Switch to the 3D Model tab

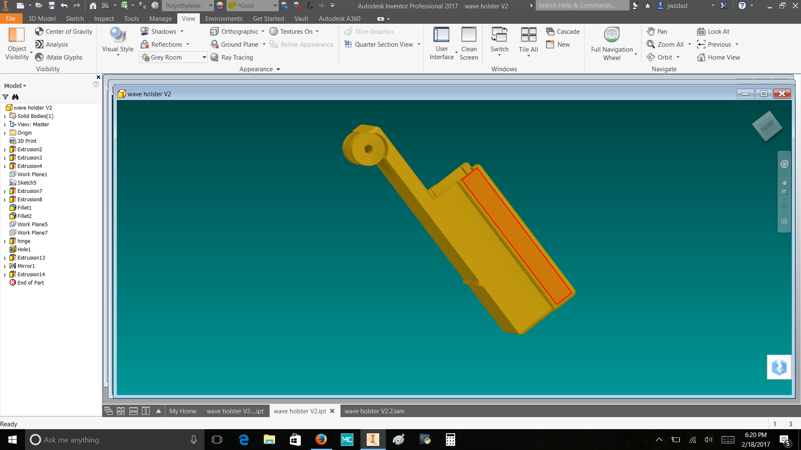[x=42, y=19]
